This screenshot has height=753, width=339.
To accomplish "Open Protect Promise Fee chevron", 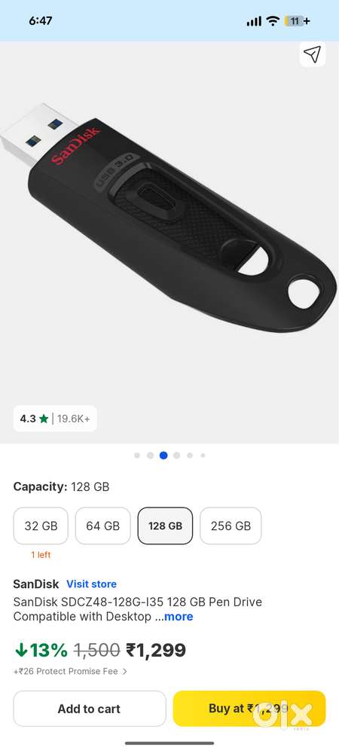I will click(x=125, y=672).
